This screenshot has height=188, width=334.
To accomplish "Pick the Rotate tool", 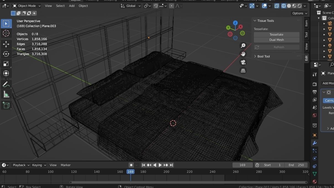I will [x=6, y=54].
